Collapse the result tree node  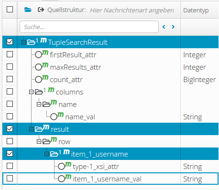pyautogui.click(x=31, y=129)
